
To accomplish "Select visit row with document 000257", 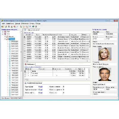I will tap(56, 46).
